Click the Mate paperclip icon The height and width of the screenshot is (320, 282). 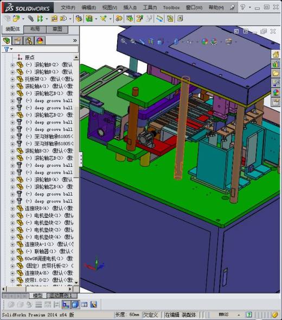[x=31, y=19]
